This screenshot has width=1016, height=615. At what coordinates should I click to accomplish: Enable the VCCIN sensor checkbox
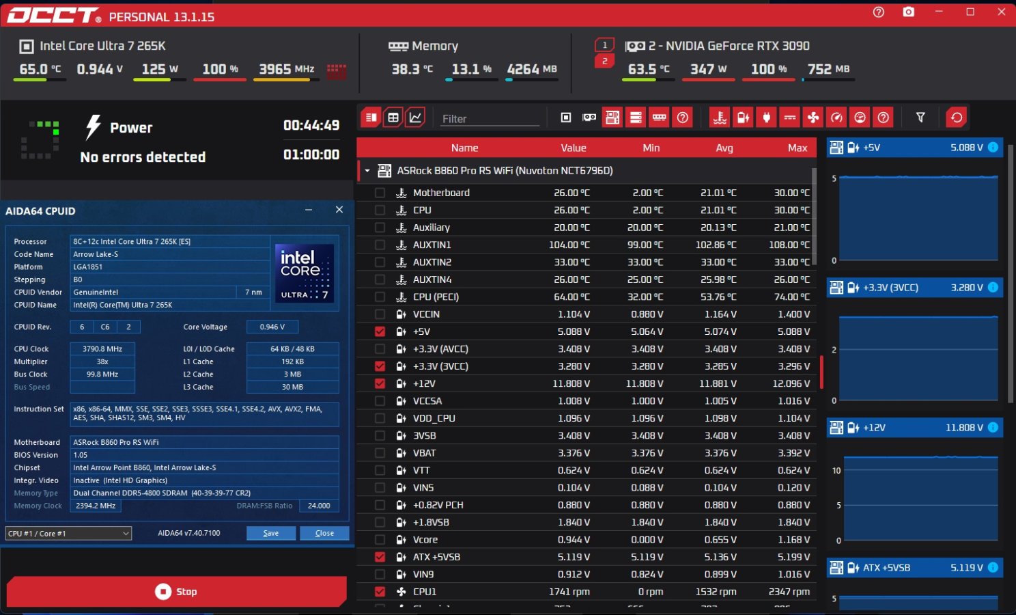click(x=380, y=314)
